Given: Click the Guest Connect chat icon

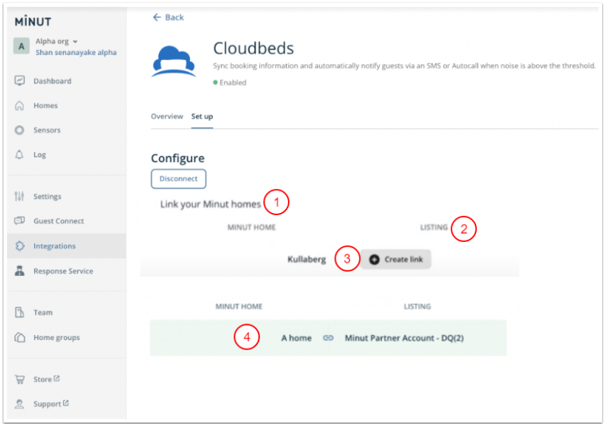Looking at the screenshot, I should coord(20,221).
